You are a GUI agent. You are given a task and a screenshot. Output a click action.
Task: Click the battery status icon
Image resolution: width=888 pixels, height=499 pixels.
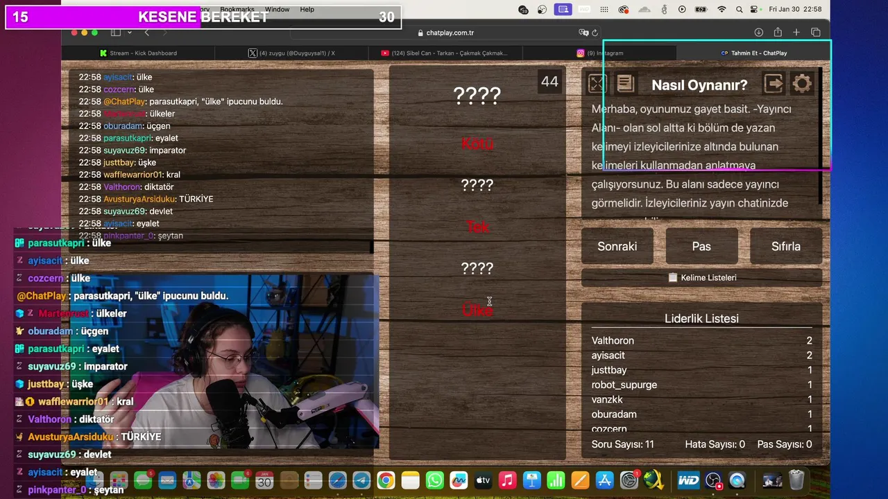point(701,10)
